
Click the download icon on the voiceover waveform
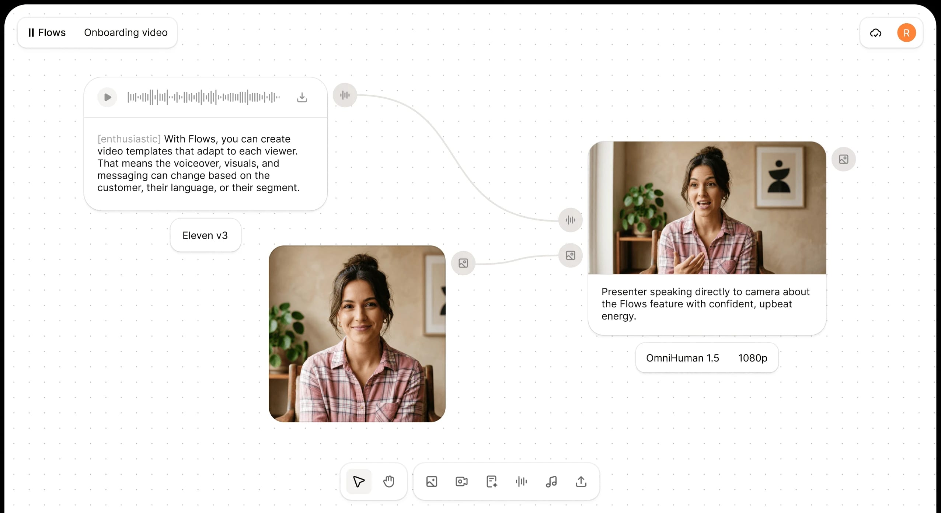click(302, 97)
